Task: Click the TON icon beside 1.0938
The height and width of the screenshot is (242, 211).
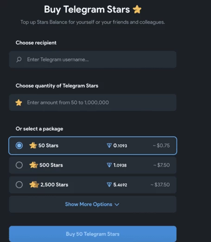Action: pos(109,165)
